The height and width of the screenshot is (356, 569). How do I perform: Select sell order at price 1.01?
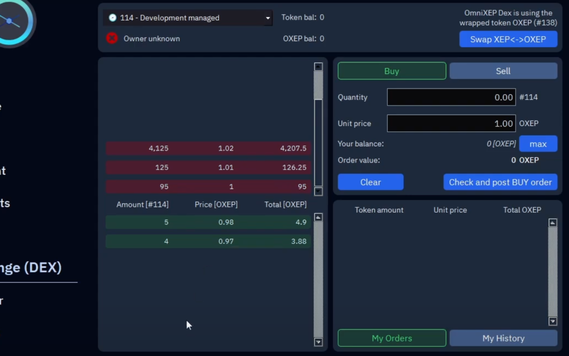[x=208, y=168]
